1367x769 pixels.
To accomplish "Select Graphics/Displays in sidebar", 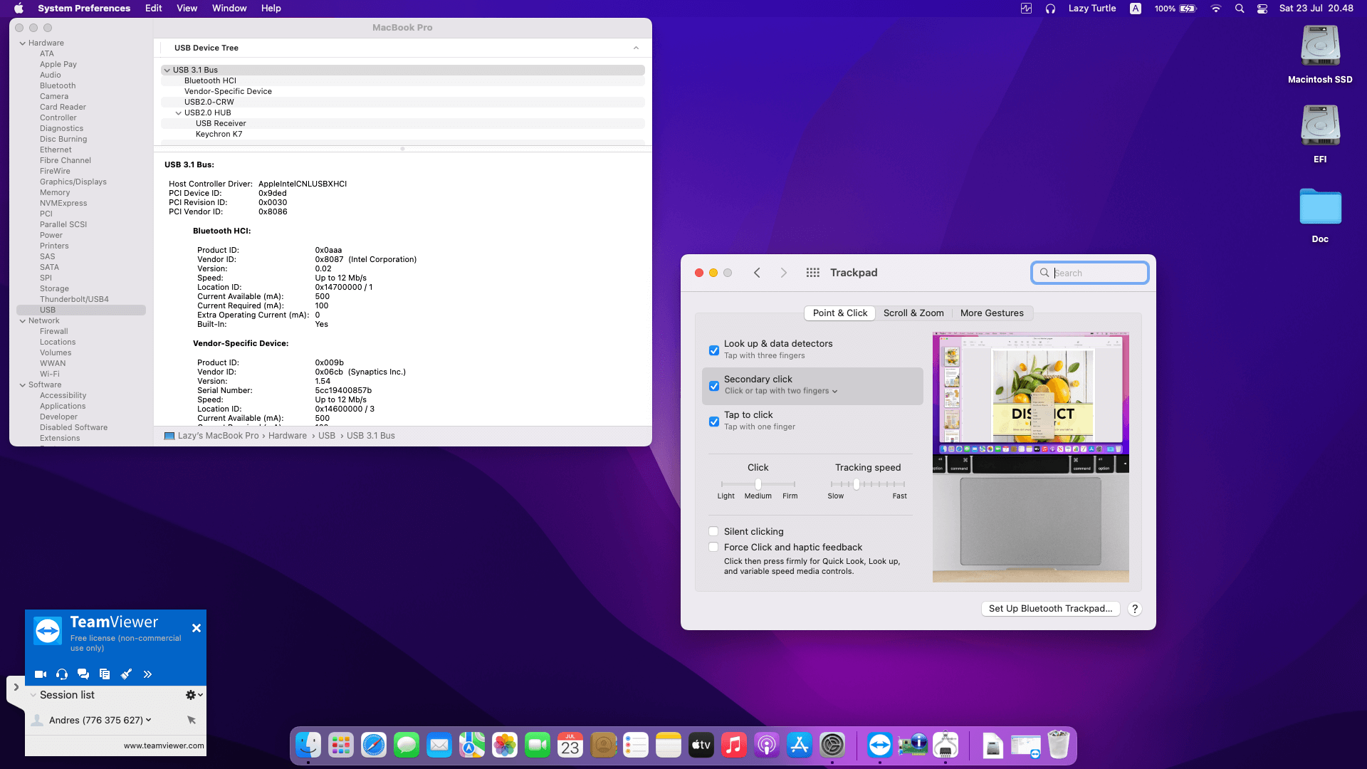I will click(x=73, y=182).
